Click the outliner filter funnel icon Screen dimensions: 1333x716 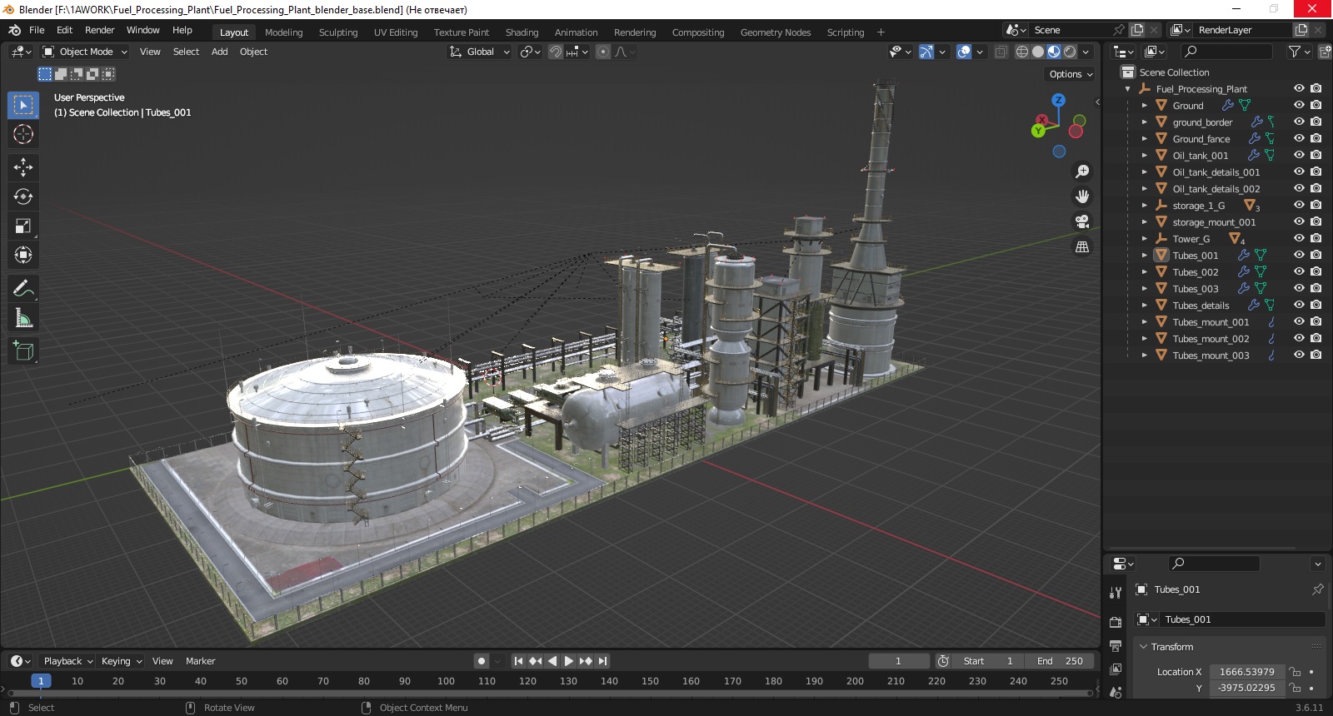point(1294,52)
